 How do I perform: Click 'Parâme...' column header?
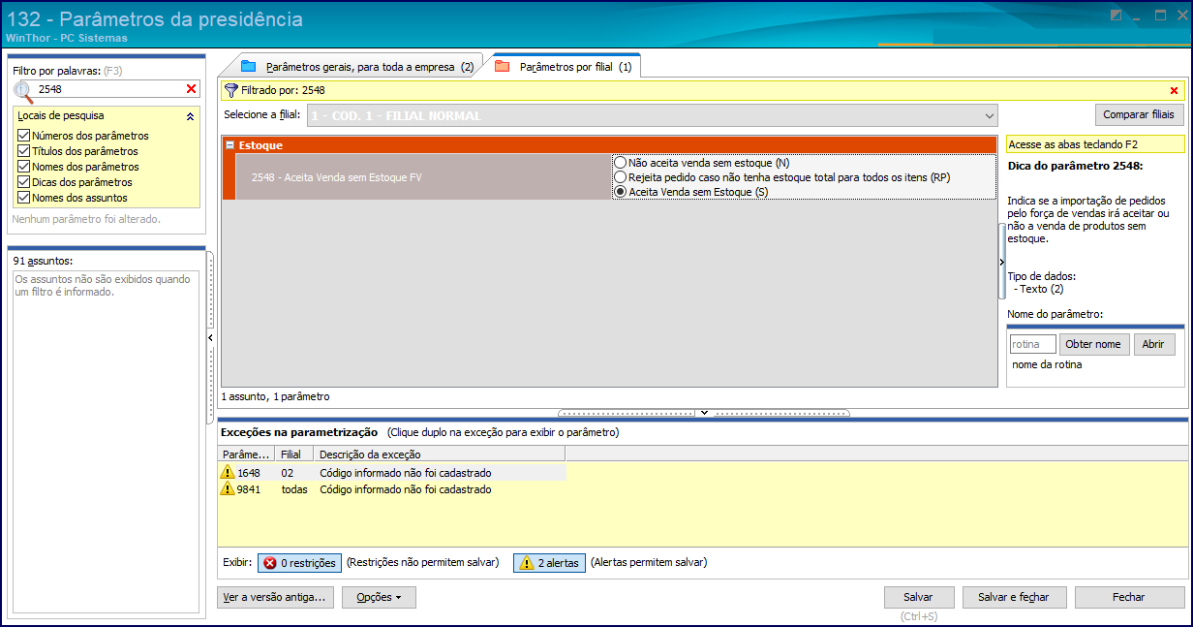tap(246, 454)
